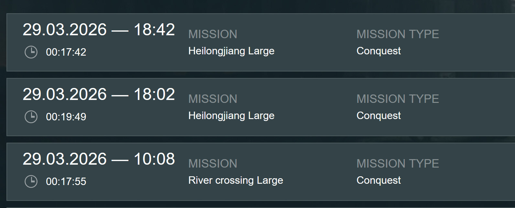The width and height of the screenshot is (515, 208).
Task: Click MISSION TYPE label in the 18:02 row
Action: 398,99
